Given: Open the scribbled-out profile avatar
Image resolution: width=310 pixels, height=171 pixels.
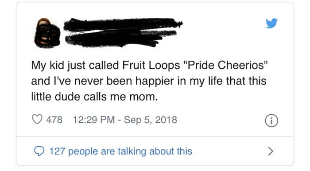Looking at the screenshot, I should (47, 33).
